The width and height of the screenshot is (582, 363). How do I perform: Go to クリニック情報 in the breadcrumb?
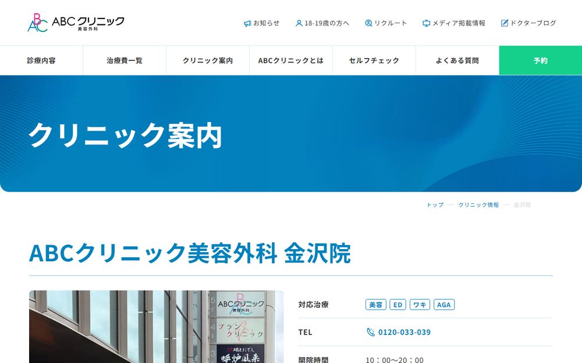pyautogui.click(x=478, y=205)
